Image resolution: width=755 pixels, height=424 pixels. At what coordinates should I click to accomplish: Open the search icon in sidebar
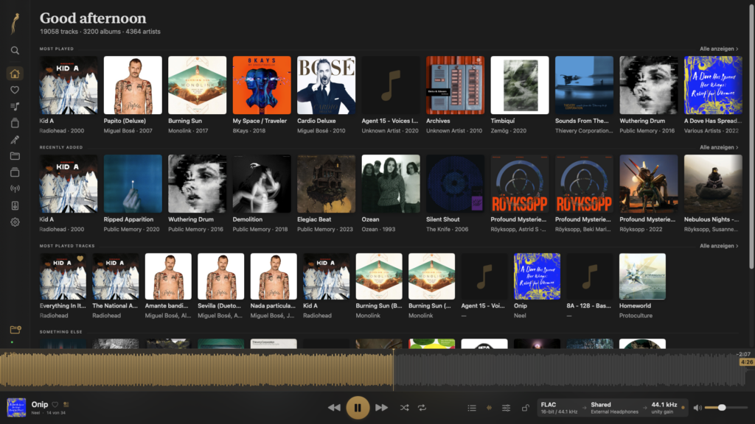tap(15, 51)
